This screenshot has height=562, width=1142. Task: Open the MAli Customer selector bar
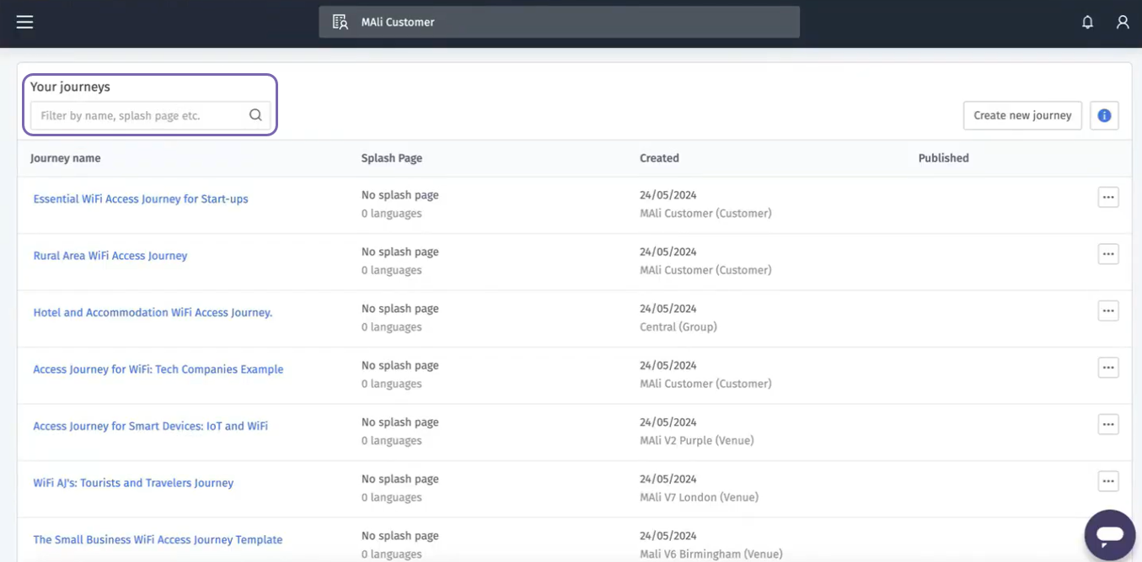pos(559,22)
